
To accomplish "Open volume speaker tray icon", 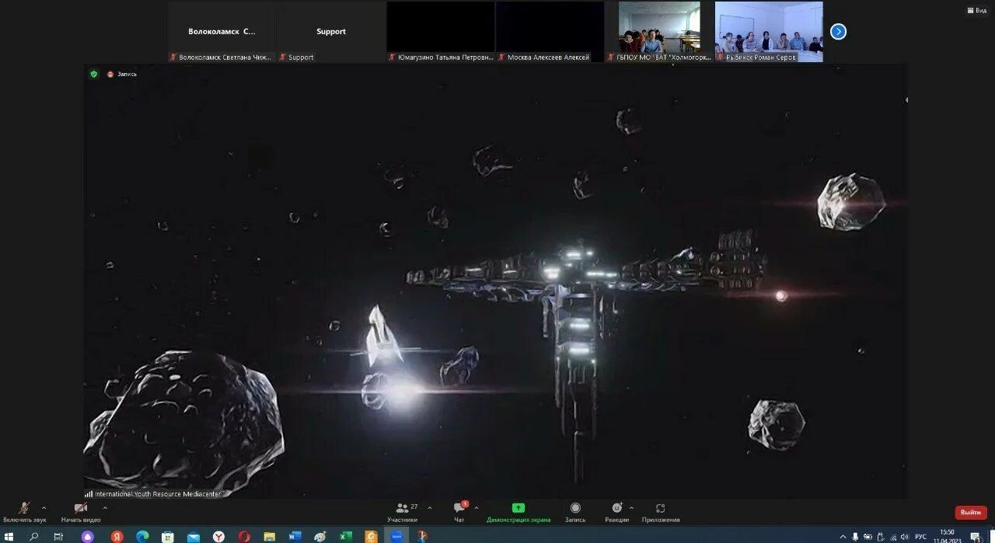I will click(905, 537).
